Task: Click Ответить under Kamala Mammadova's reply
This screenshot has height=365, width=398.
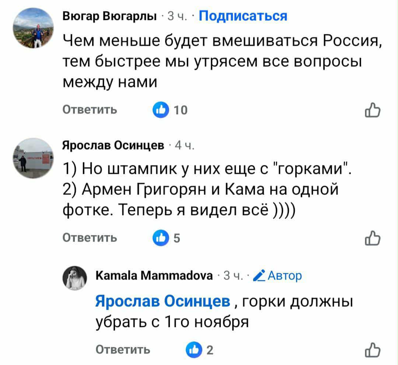Action: [123, 350]
